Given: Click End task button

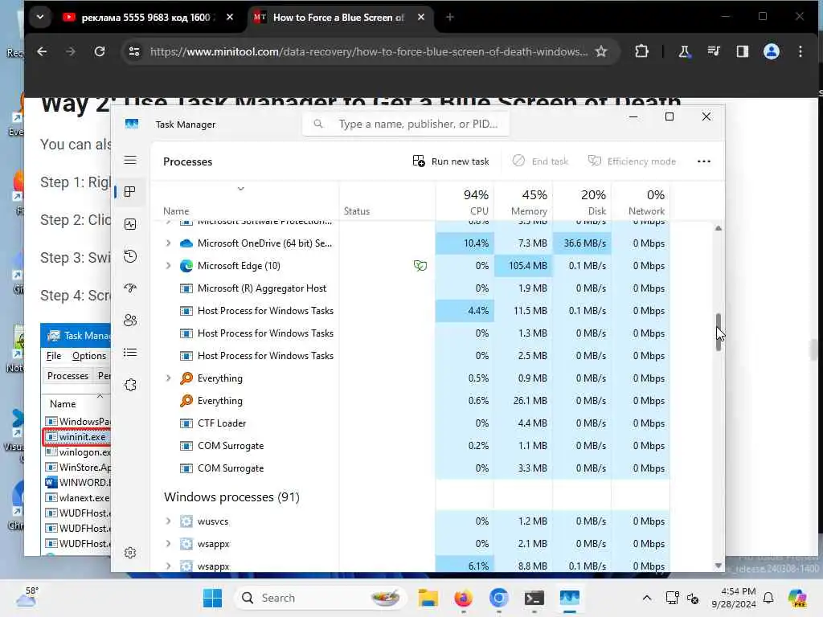Looking at the screenshot, I should point(541,161).
